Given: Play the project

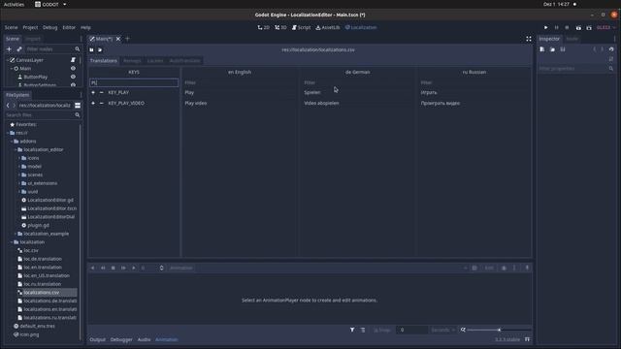Looking at the screenshot, I should coord(545,28).
